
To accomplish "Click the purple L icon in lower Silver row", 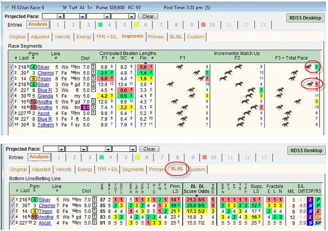I will [310, 200].
